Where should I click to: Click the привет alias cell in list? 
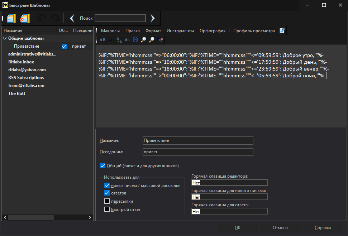79,46
